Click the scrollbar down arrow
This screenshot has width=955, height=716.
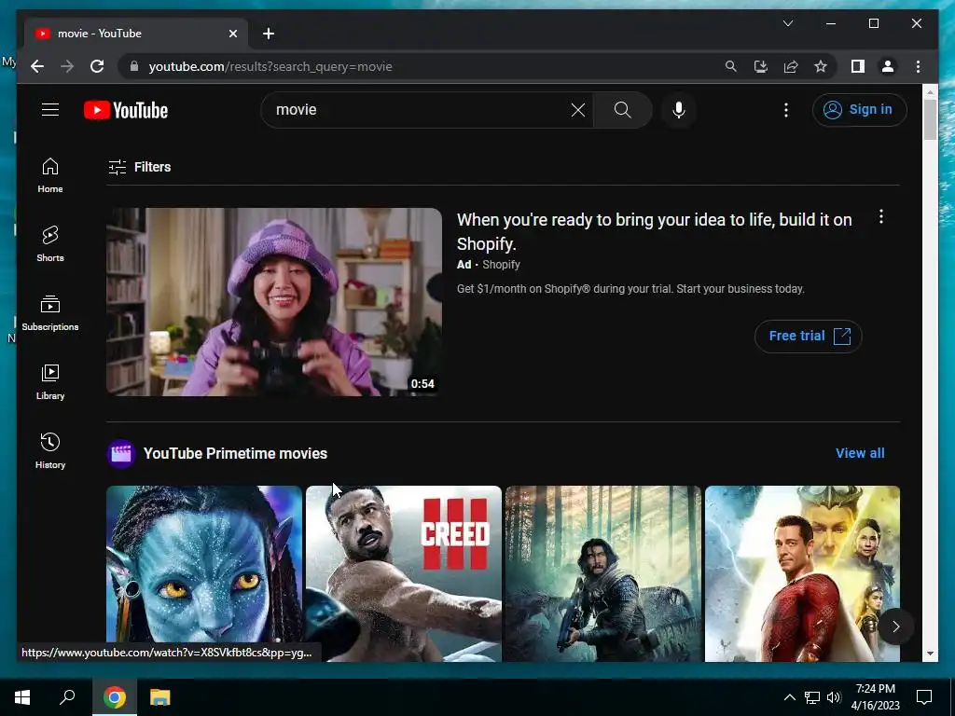(x=930, y=654)
